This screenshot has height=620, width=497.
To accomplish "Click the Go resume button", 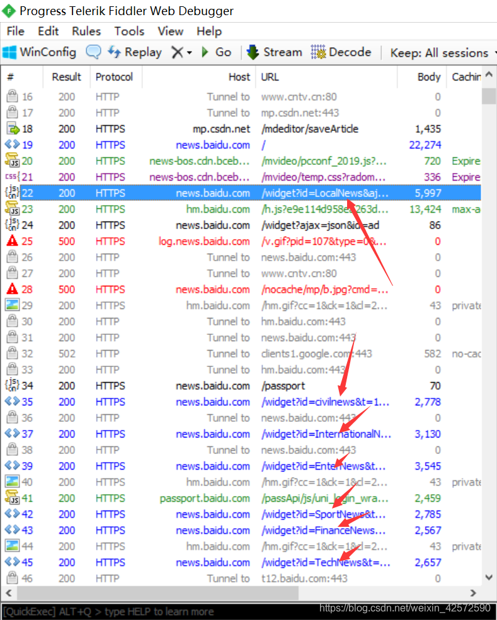I will point(217,52).
